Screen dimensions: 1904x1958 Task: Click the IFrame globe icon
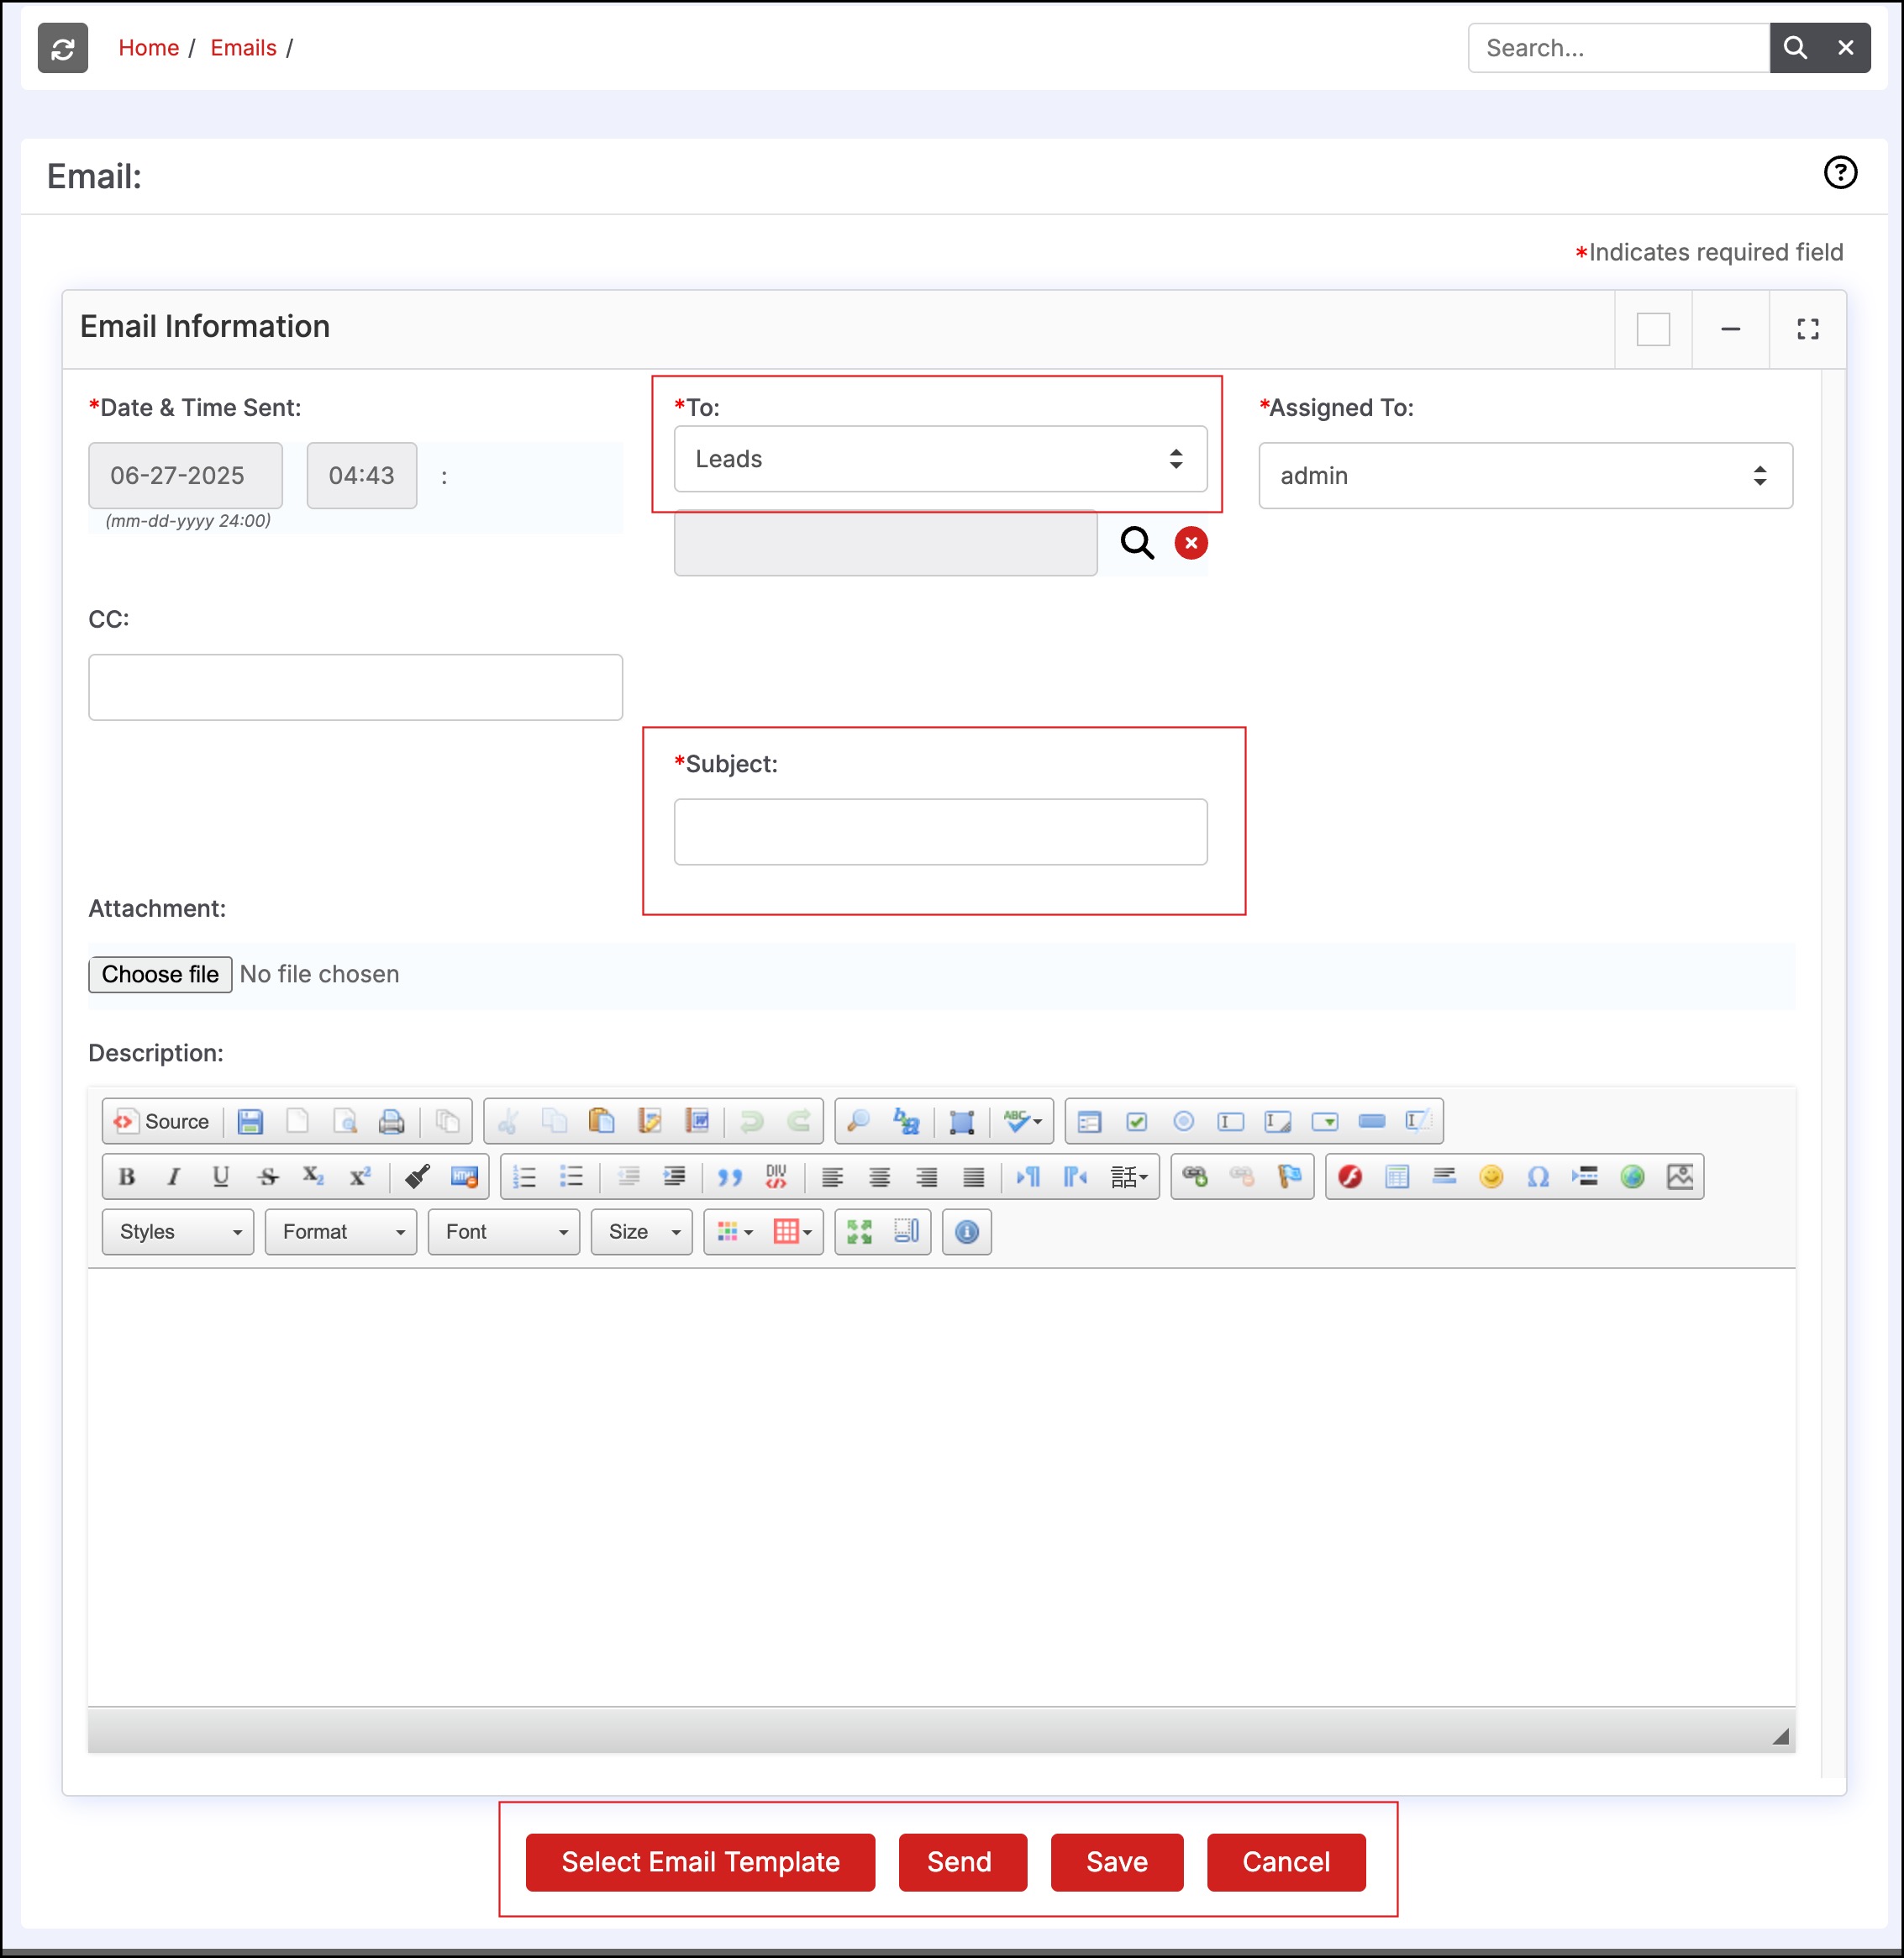pyautogui.click(x=1633, y=1176)
